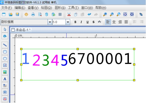Toggle strikethrough formatting
Viewport: 146px width, 103px height.
point(94,22)
